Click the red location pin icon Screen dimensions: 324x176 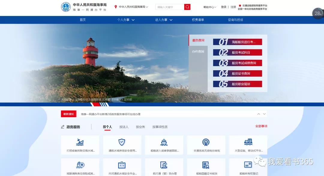tap(116, 7)
